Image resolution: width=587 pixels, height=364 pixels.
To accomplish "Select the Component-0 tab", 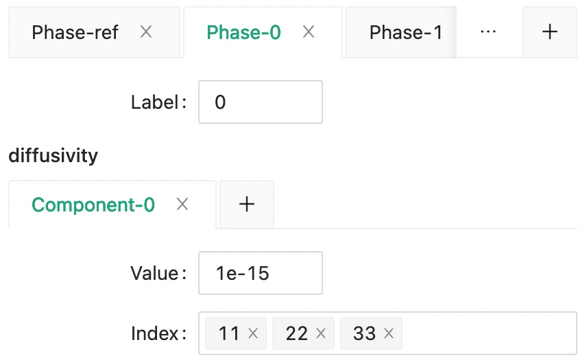I will coord(93,205).
